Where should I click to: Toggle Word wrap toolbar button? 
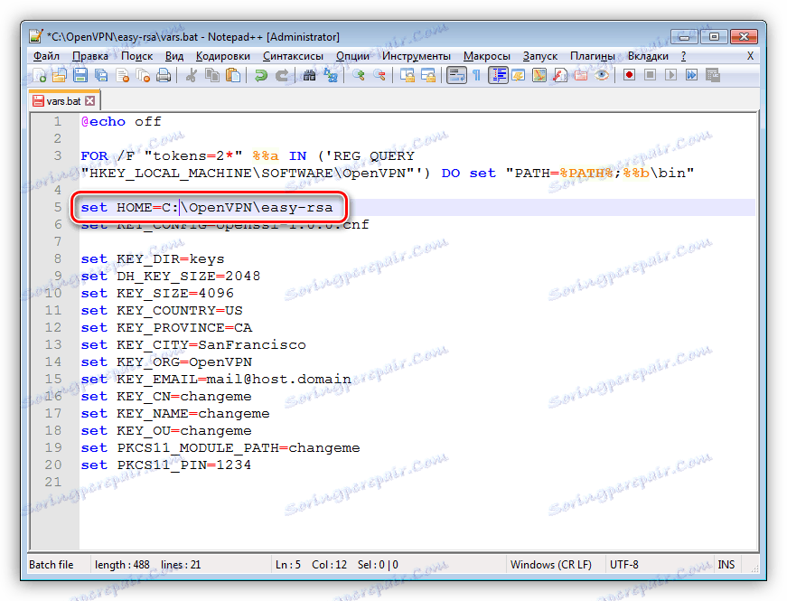456,76
